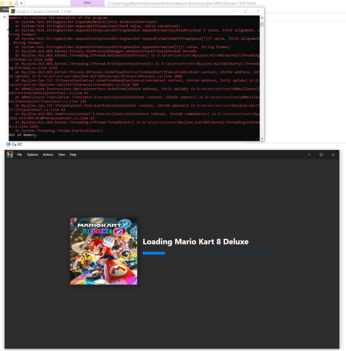Maximize the main Ryujinx window

[321, 155]
